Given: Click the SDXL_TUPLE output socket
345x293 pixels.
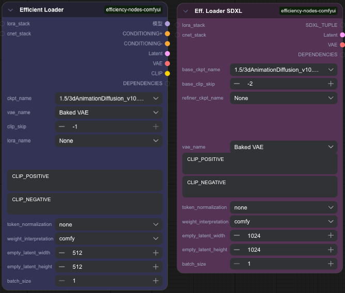Looking at the screenshot, I should (342, 25).
